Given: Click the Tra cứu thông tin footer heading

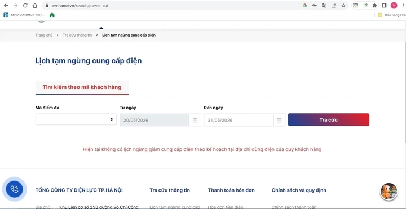Looking at the screenshot, I should point(170,190).
